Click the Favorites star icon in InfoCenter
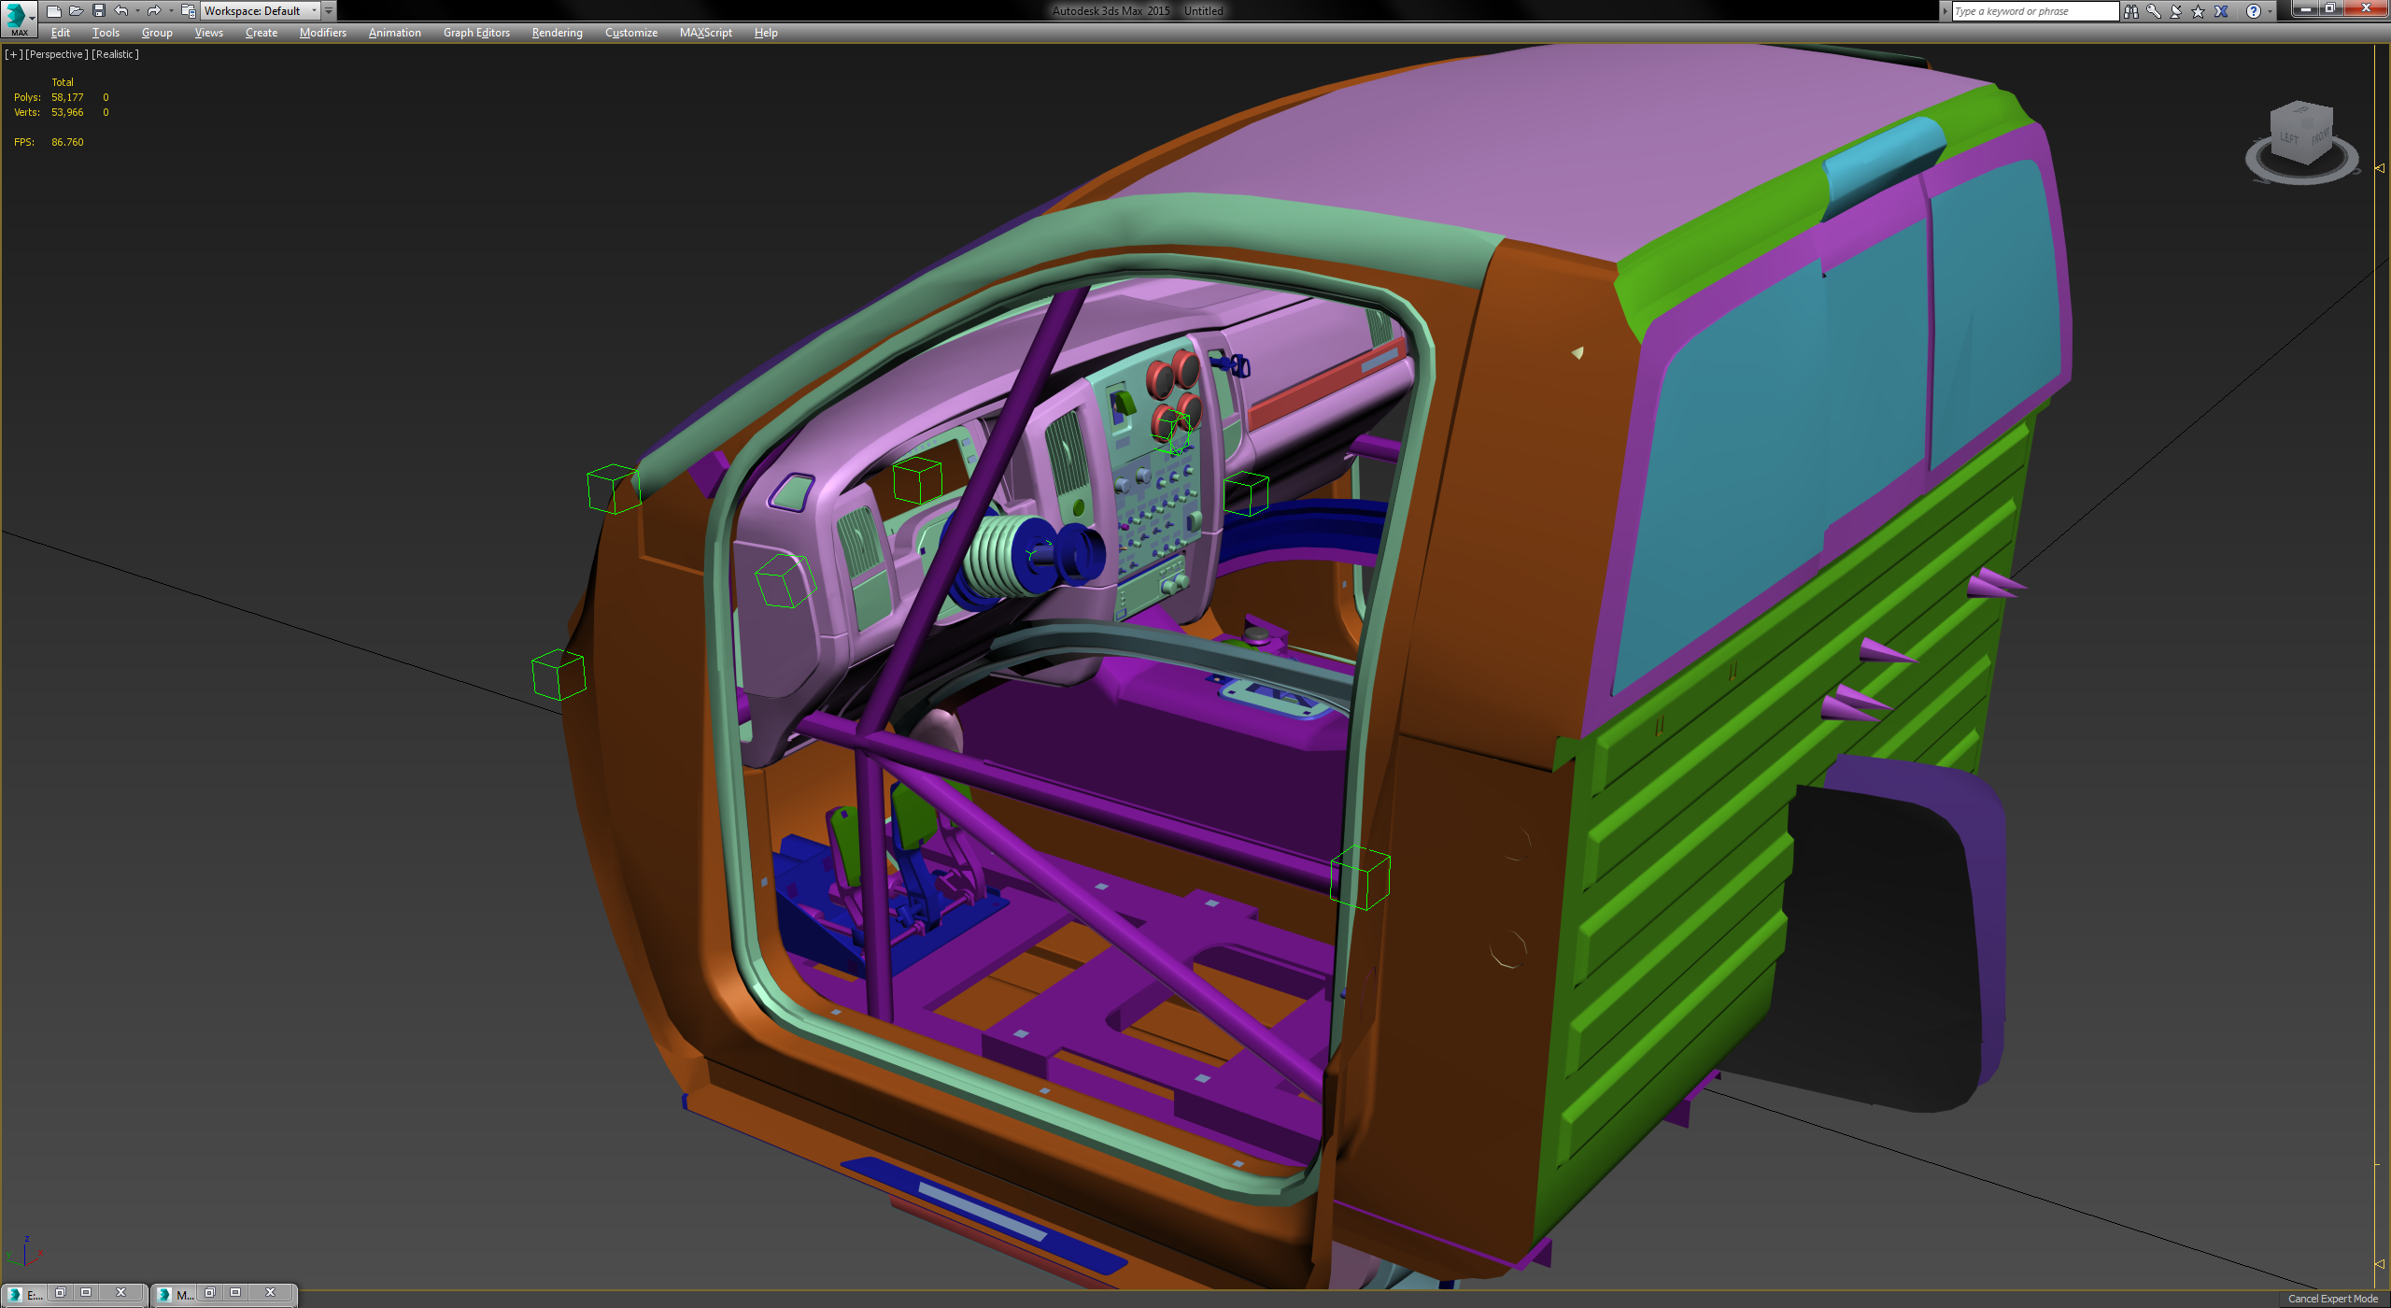 2198,11
